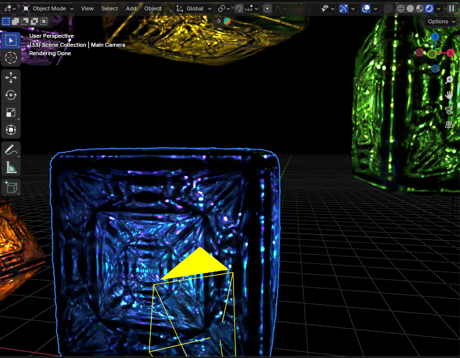Toggle the camera view icon
Screen dimensions: 460x358
pyautogui.click(x=449, y=110)
